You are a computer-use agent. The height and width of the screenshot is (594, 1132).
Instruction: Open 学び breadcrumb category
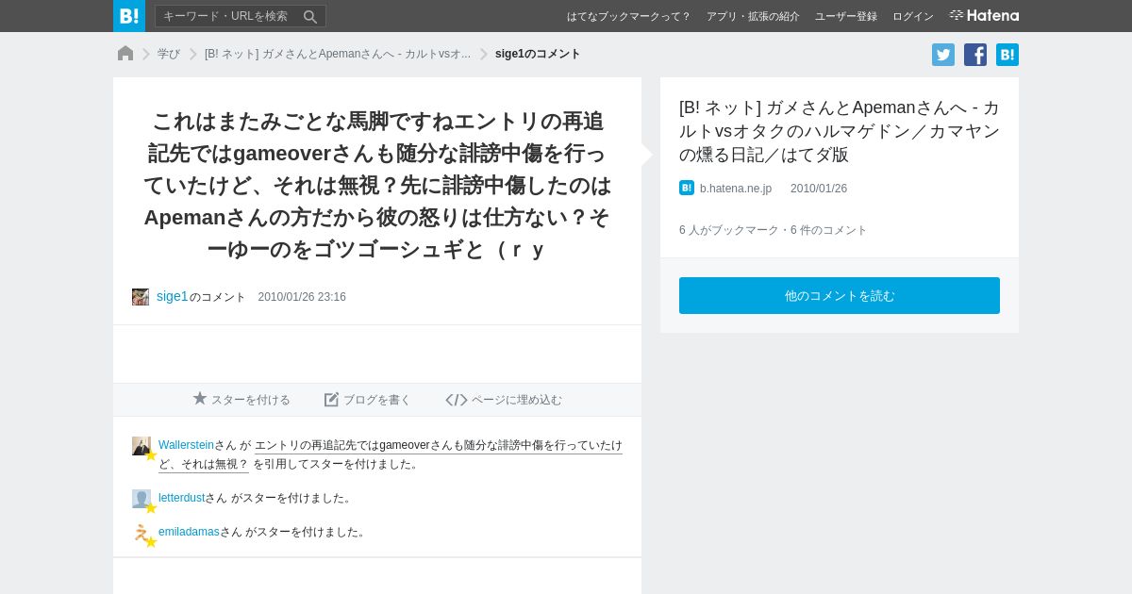(x=169, y=54)
